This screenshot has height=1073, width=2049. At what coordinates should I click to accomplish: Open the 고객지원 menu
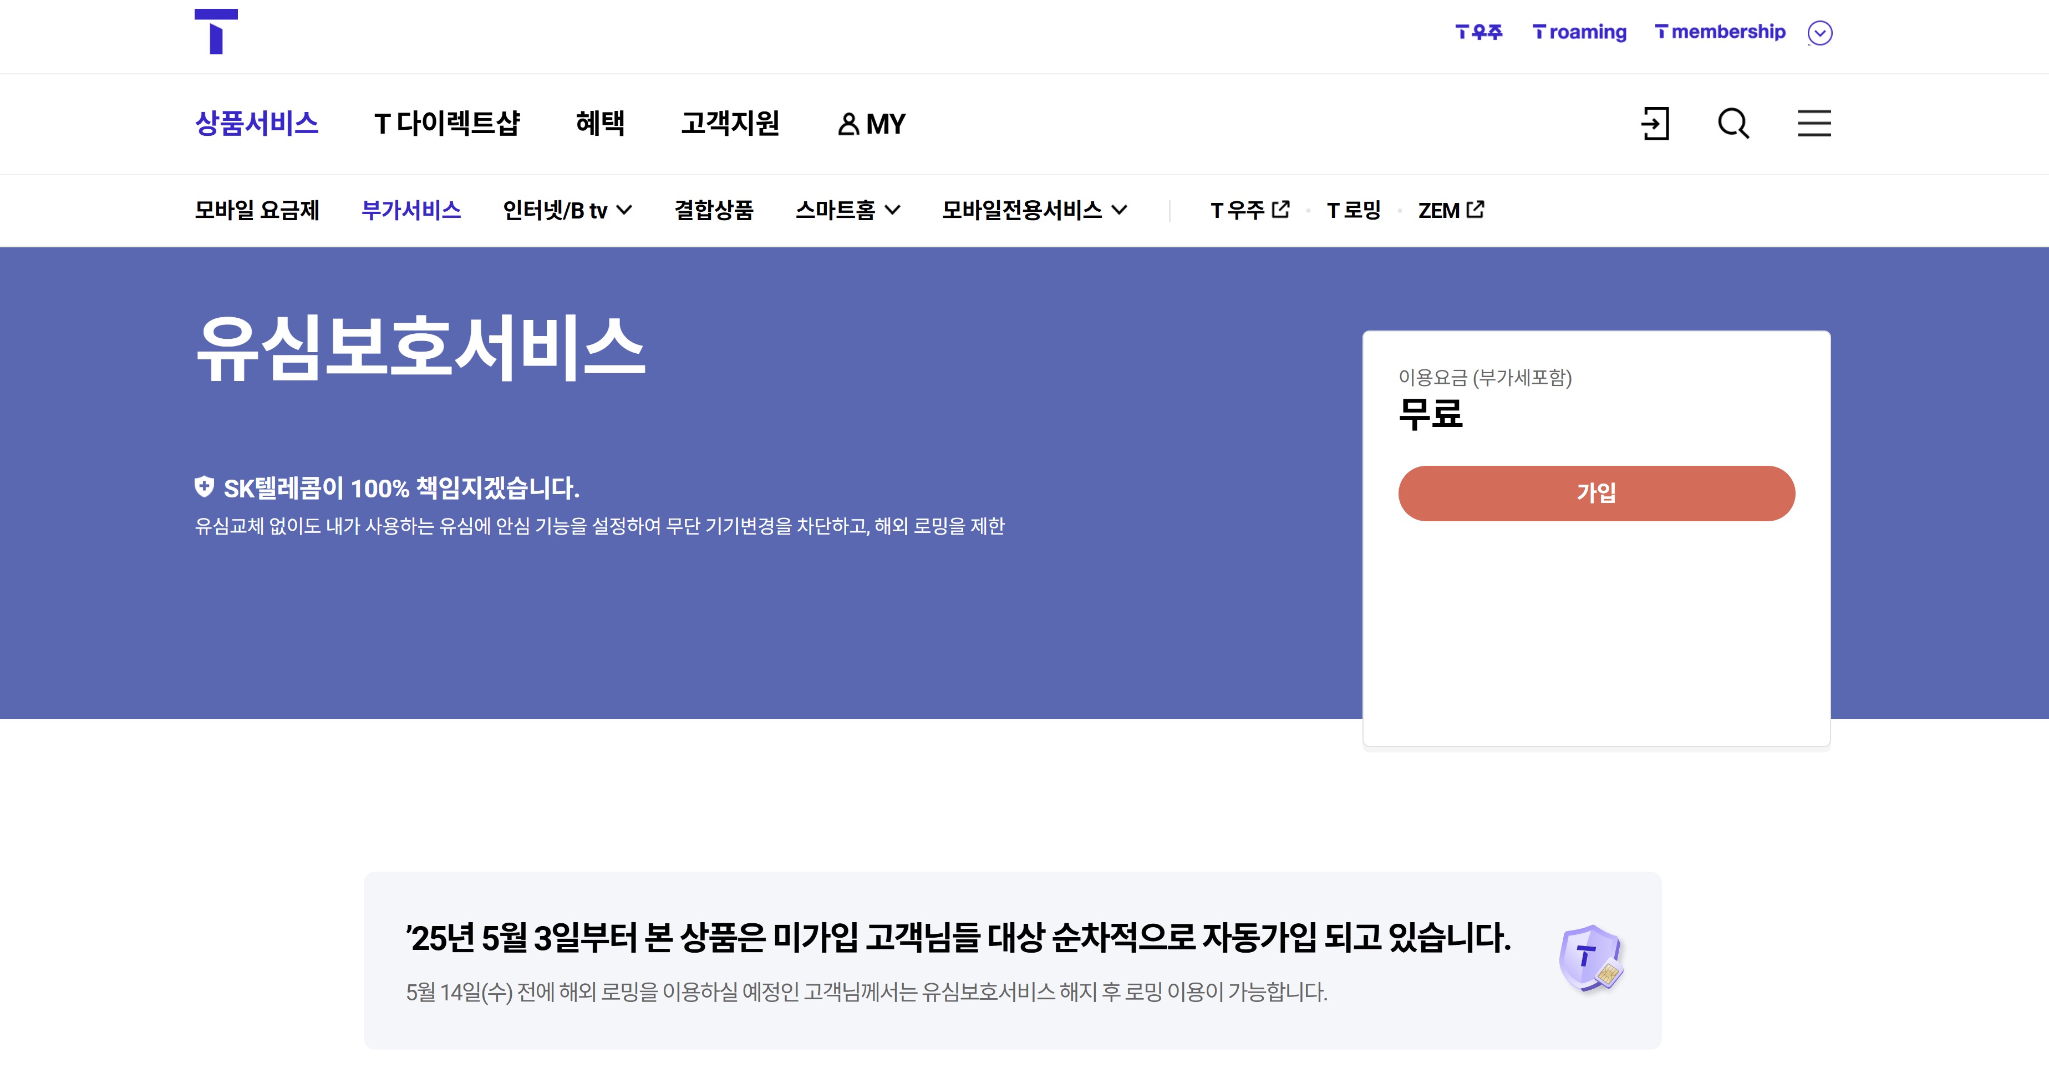[729, 124]
